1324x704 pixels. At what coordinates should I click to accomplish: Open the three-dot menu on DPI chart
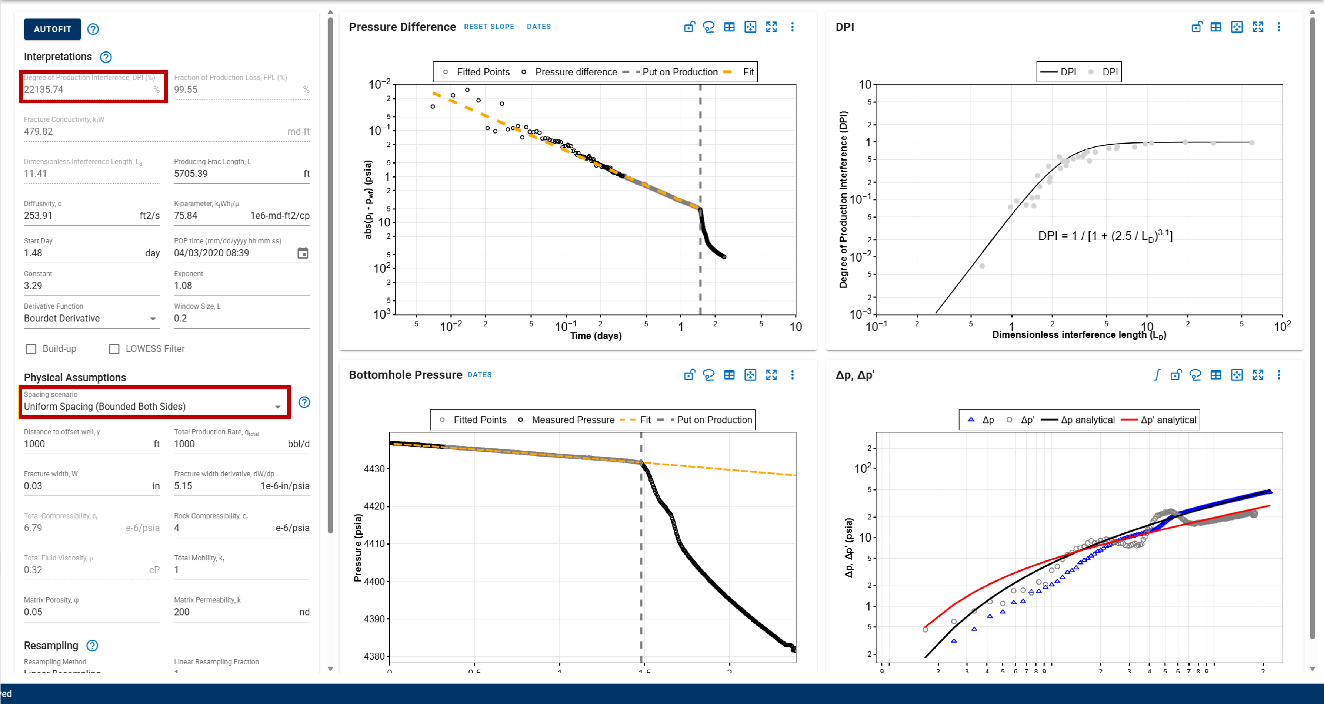pyautogui.click(x=1279, y=27)
